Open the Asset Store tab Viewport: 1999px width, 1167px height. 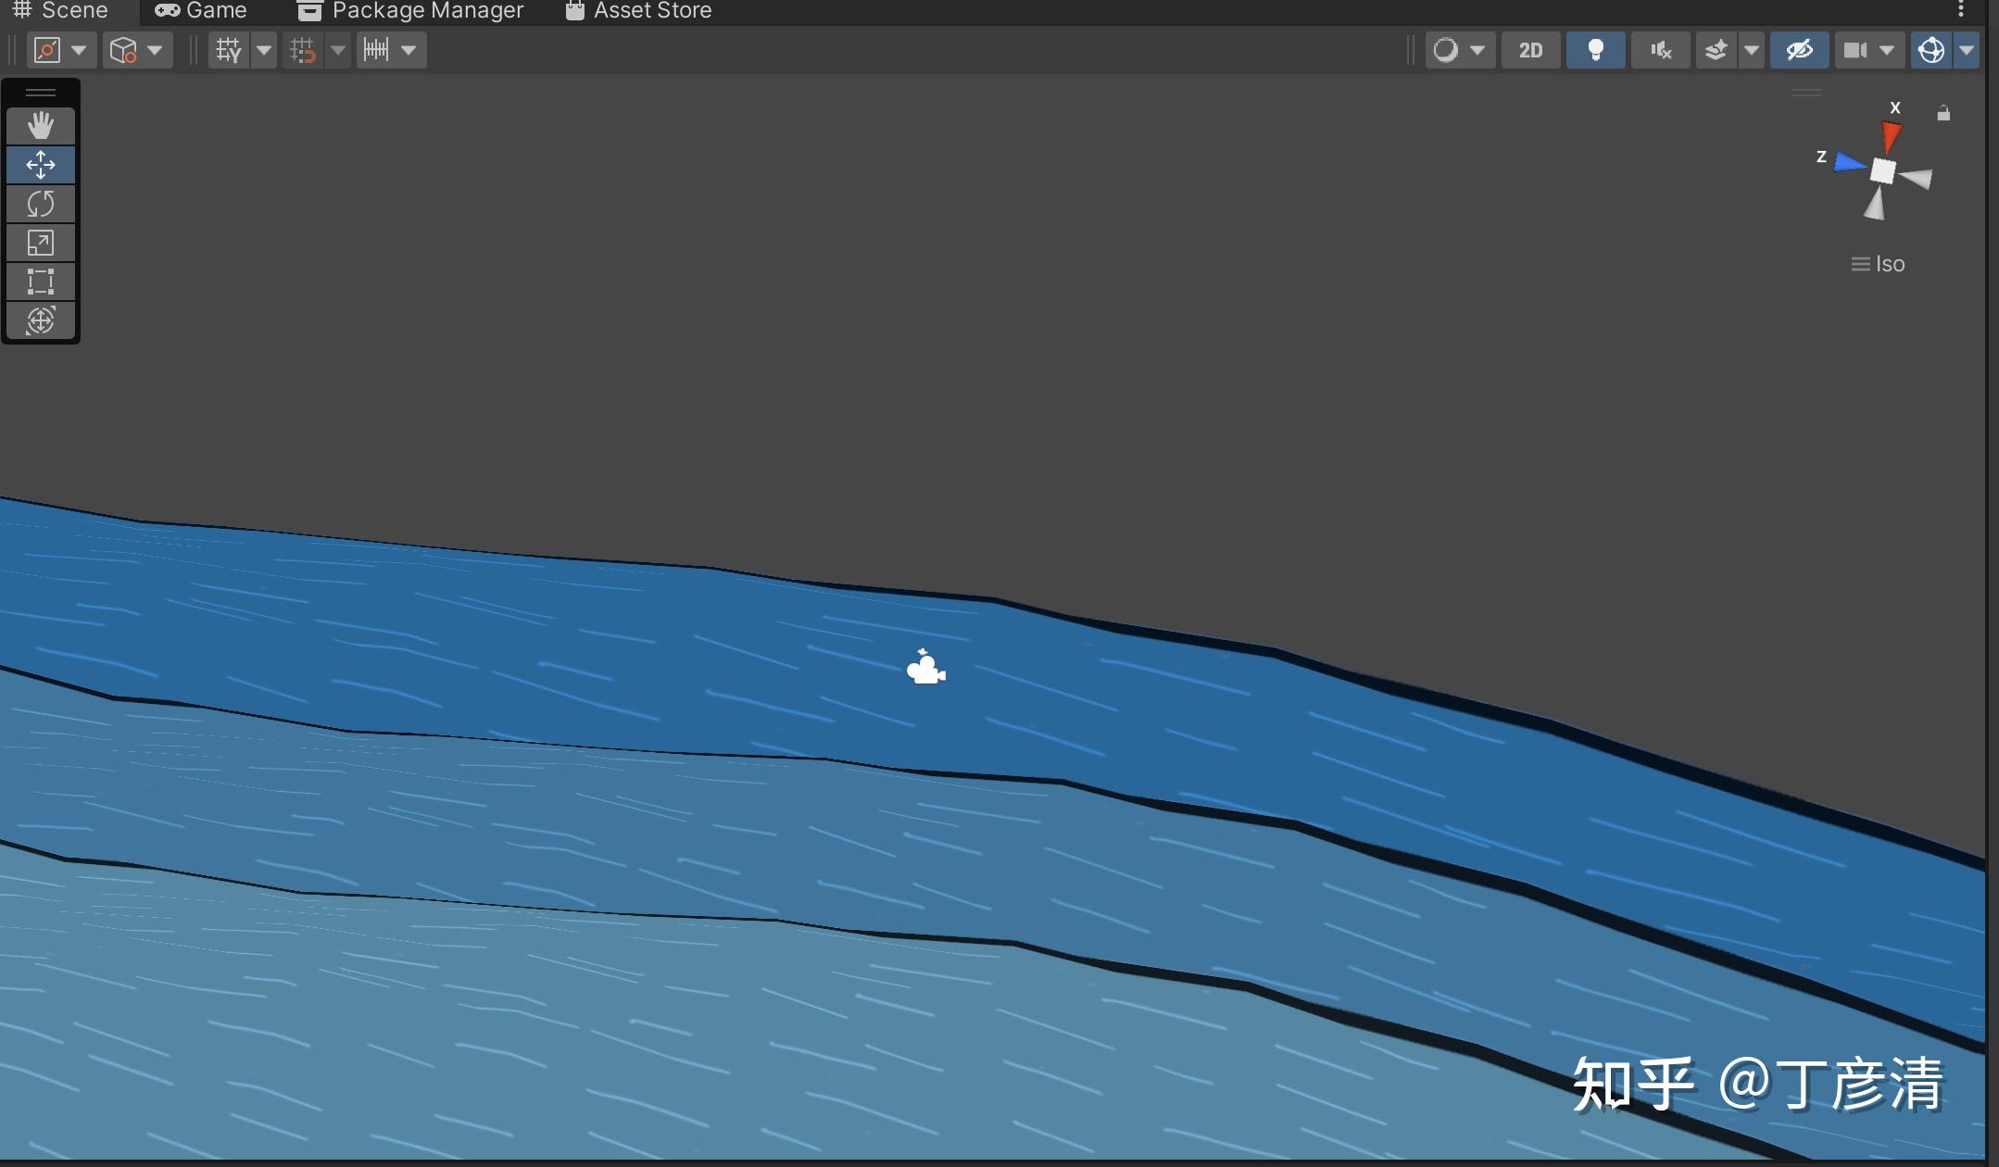tap(637, 11)
